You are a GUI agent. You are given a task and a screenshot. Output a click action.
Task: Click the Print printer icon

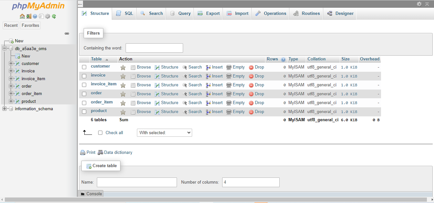[83, 153]
